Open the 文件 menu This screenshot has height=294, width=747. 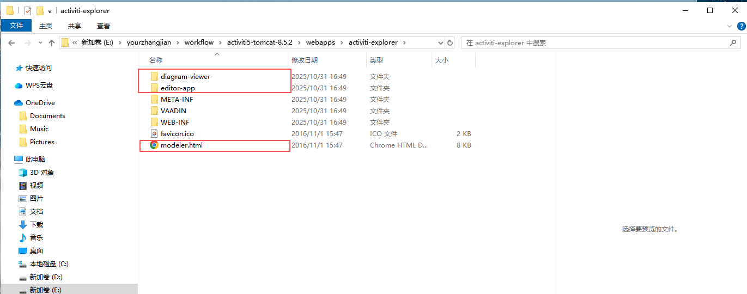click(16, 26)
